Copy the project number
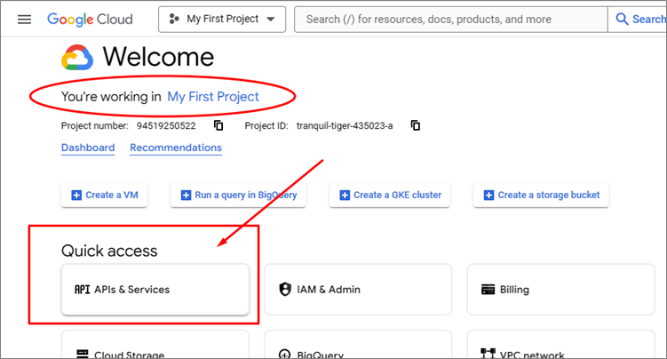The image size is (667, 359). tap(218, 125)
